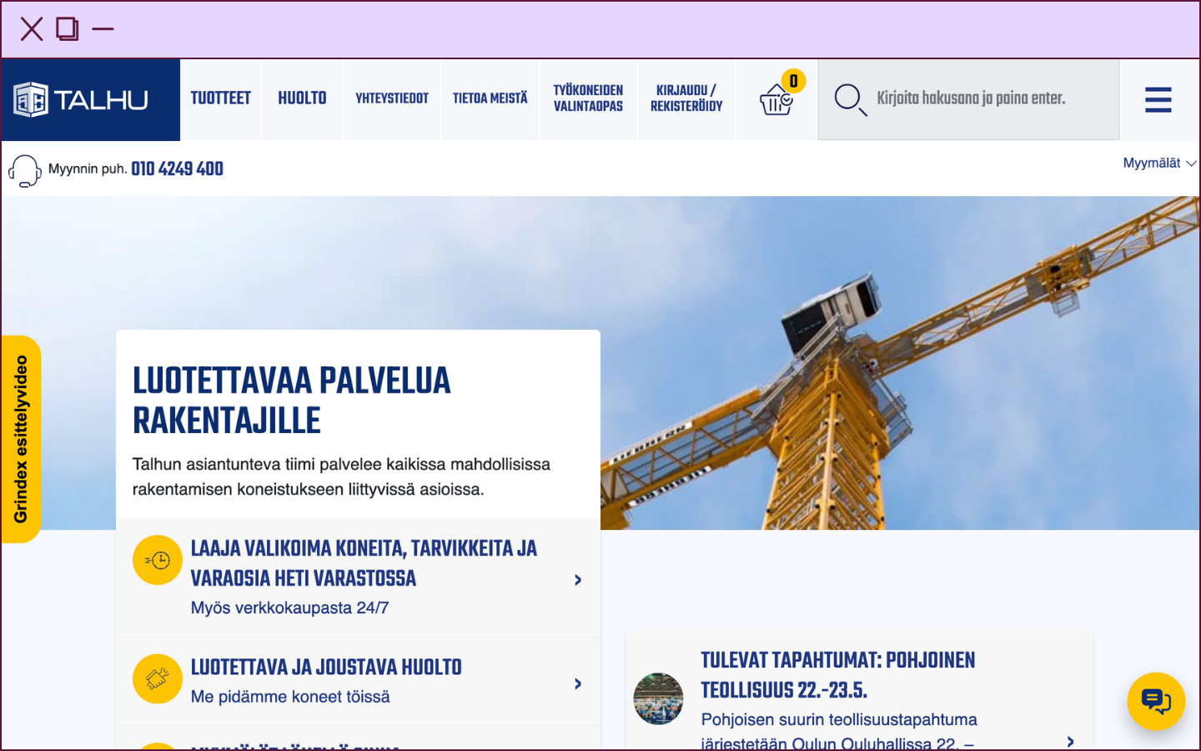Click the search magnifier icon

tap(850, 99)
